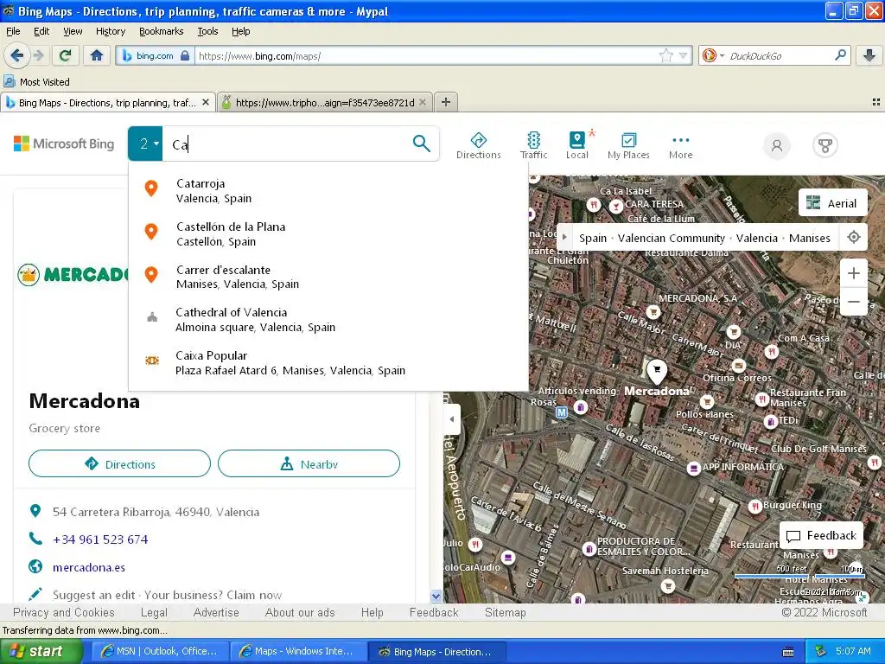The height and width of the screenshot is (664, 885).
Task: Click the bookmark star in address bar
Action: (666, 55)
